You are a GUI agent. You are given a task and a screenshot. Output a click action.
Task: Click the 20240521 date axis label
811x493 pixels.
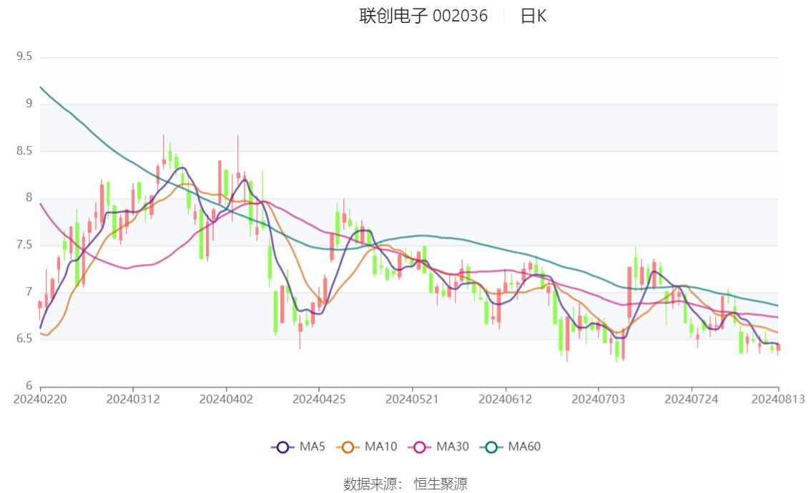tap(412, 399)
